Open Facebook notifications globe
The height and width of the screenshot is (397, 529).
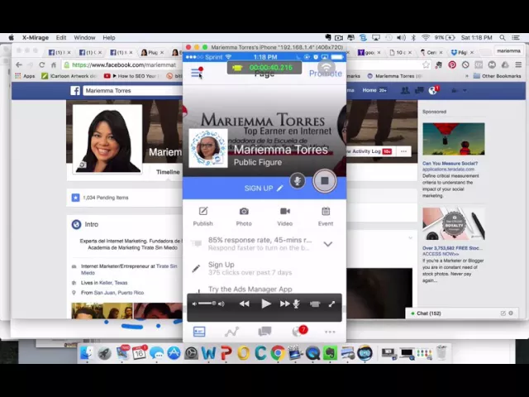pos(433,90)
